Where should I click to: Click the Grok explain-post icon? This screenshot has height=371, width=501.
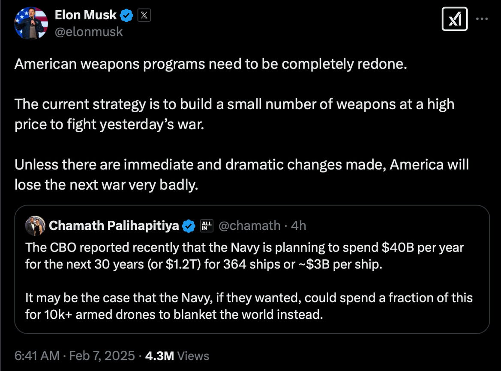[455, 20]
